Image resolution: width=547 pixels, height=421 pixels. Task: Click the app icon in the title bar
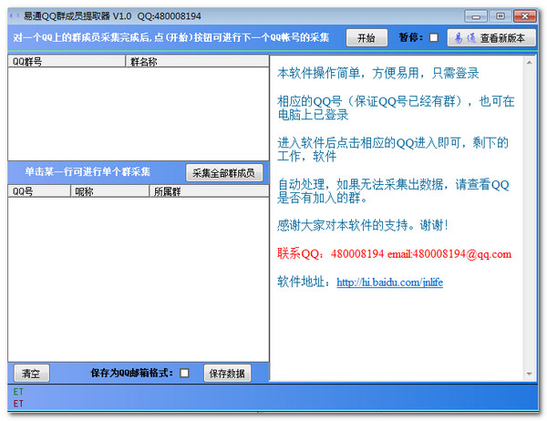(15, 16)
